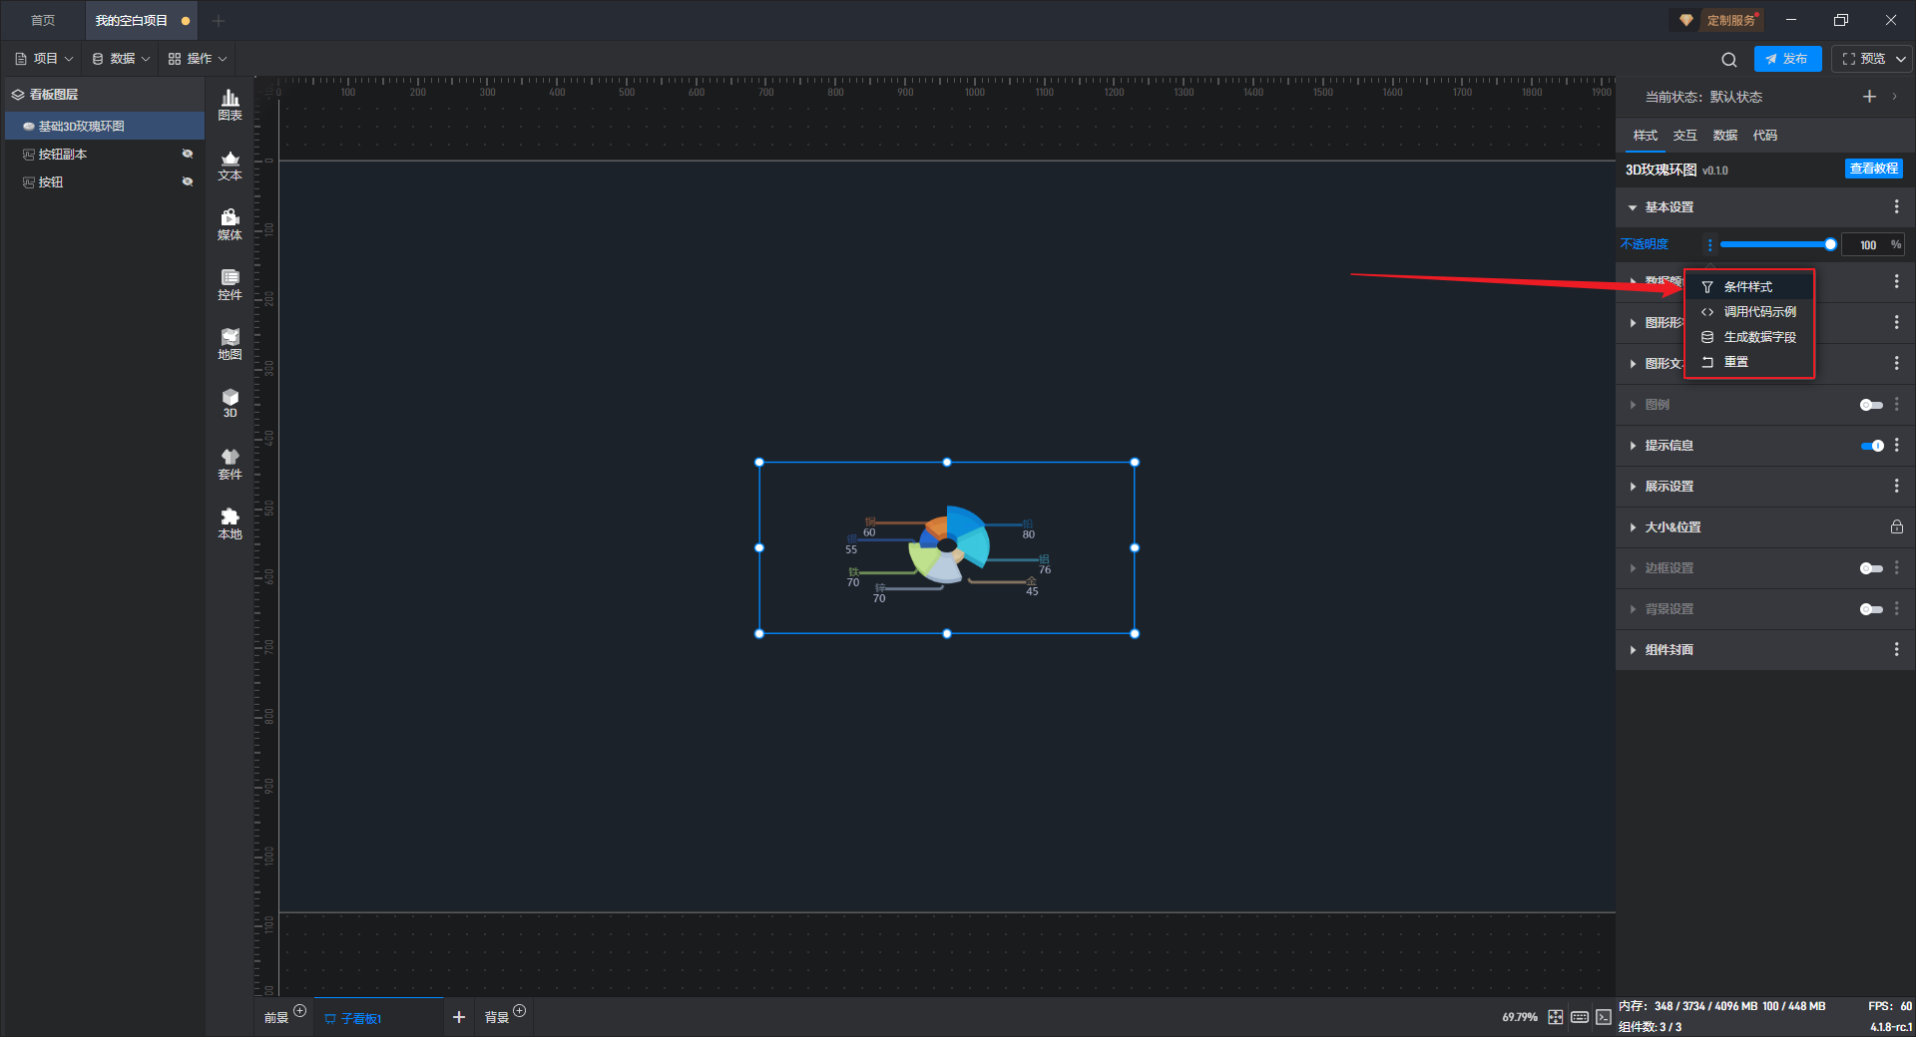Viewport: 1916px width, 1037px height.
Task: Open the 套件 kit components panel
Action: pyautogui.click(x=230, y=464)
